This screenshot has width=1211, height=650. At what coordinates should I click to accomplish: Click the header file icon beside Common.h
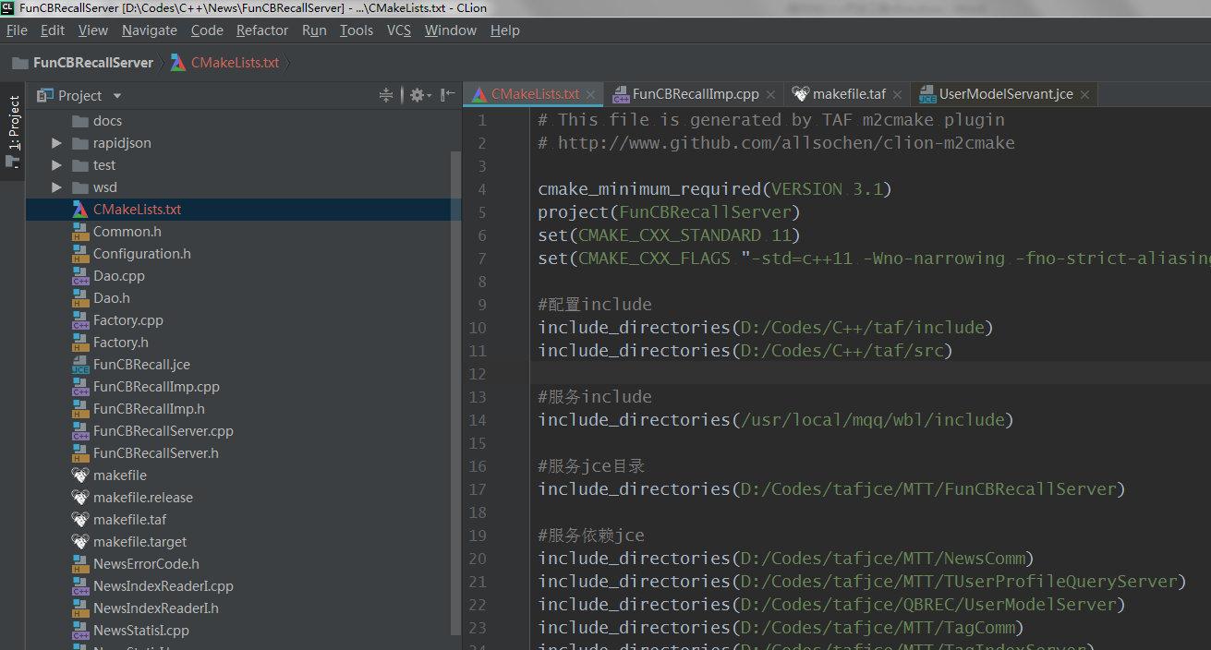tap(81, 231)
